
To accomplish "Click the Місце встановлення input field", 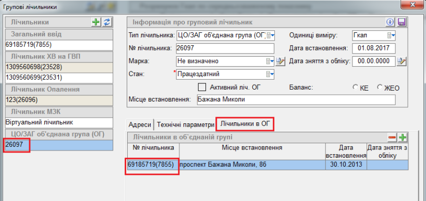I will [296, 99].
